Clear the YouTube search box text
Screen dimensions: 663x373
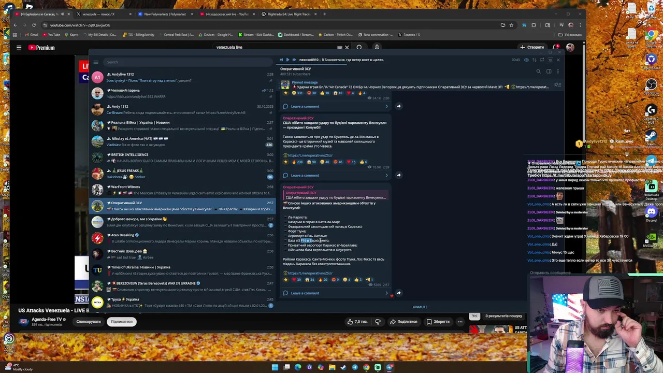347,48
